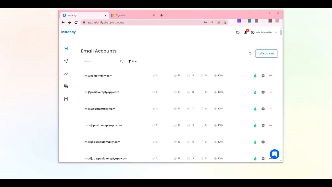Click the purple extension icon in toolbar
The height and width of the screenshot is (187, 332).
tap(239, 21)
